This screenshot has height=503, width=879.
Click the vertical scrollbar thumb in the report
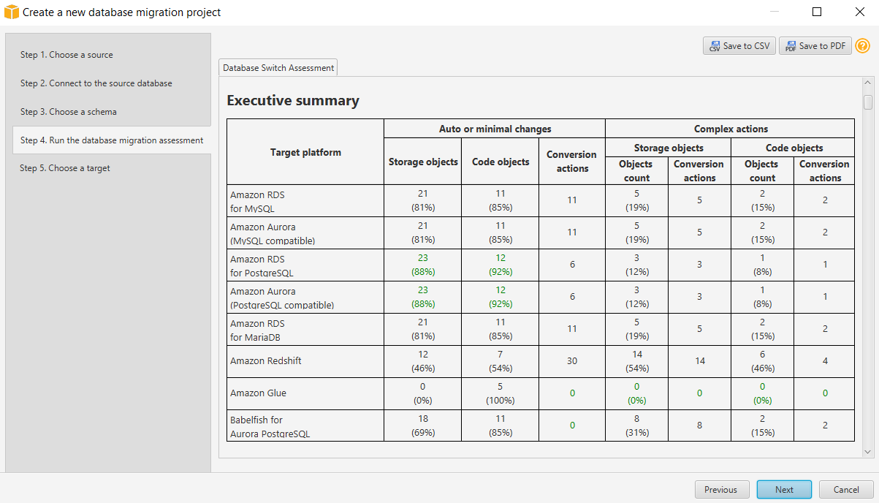pos(868,102)
